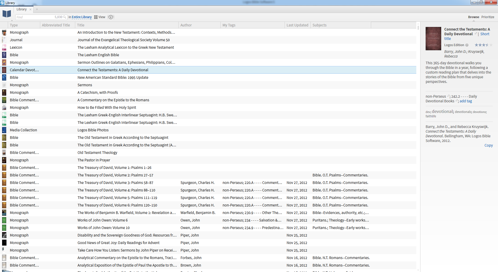498x272 pixels.
Task: Click the cover icon for Lexham Analytical Lexicon
Action: click(4, 47)
